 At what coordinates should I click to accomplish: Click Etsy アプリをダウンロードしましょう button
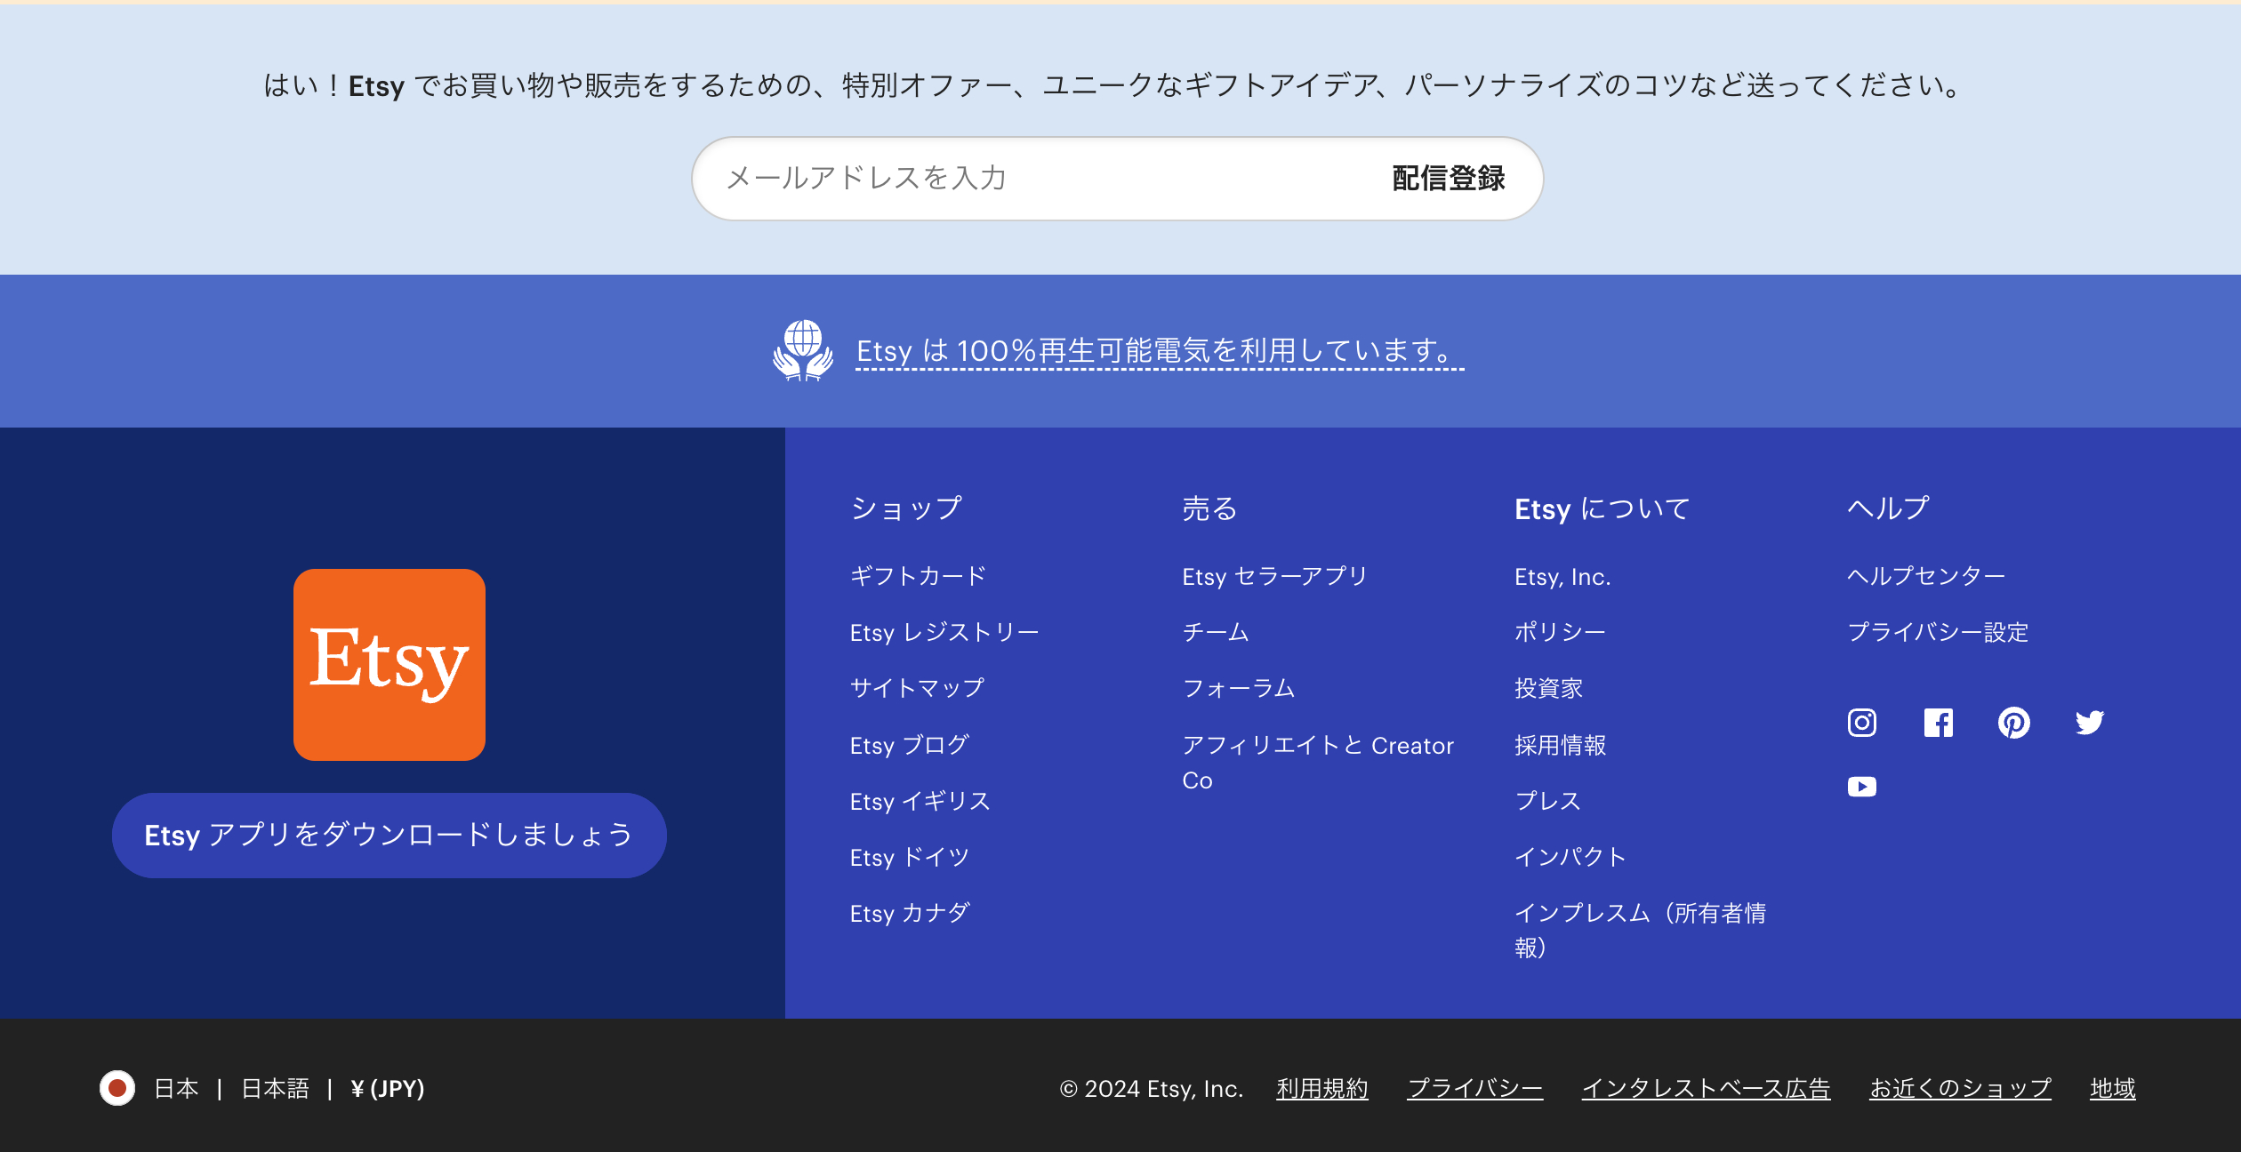coord(390,835)
